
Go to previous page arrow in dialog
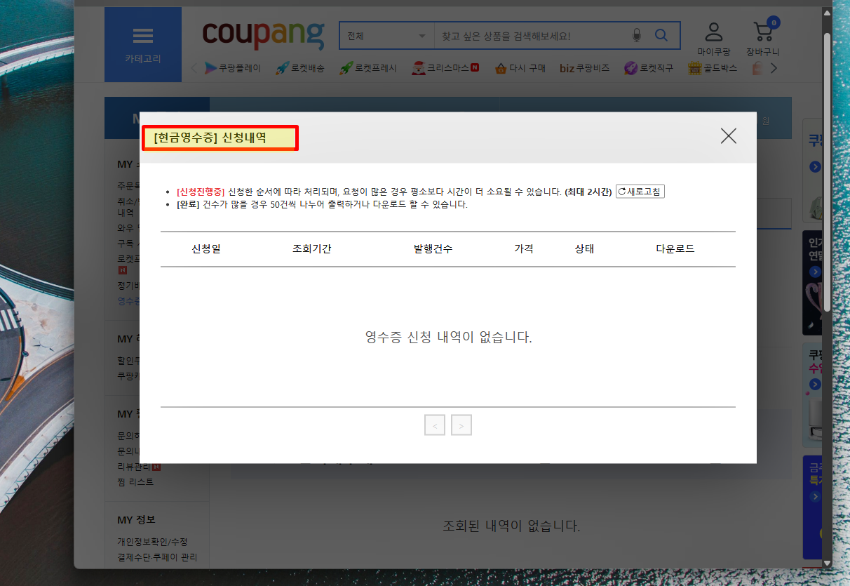pyautogui.click(x=435, y=425)
